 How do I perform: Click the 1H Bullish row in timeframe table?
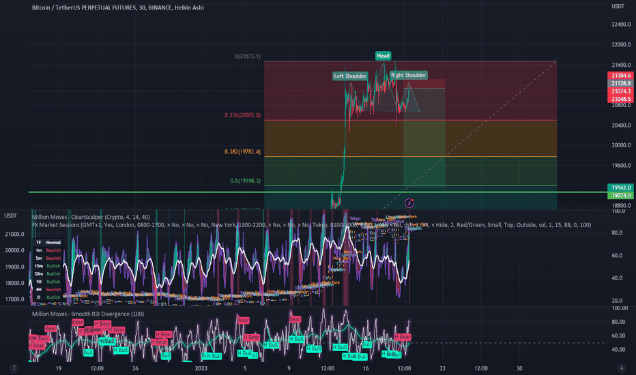[x=48, y=282]
